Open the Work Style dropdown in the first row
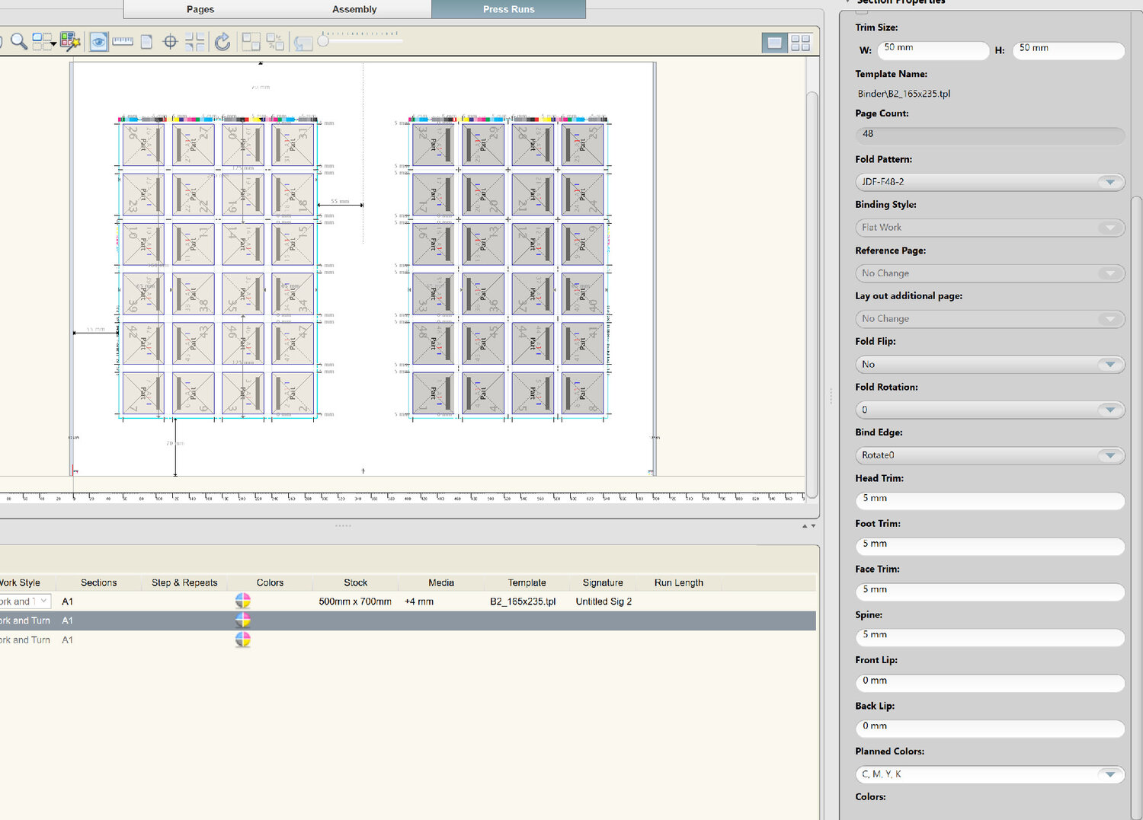The width and height of the screenshot is (1143, 820). [24, 601]
